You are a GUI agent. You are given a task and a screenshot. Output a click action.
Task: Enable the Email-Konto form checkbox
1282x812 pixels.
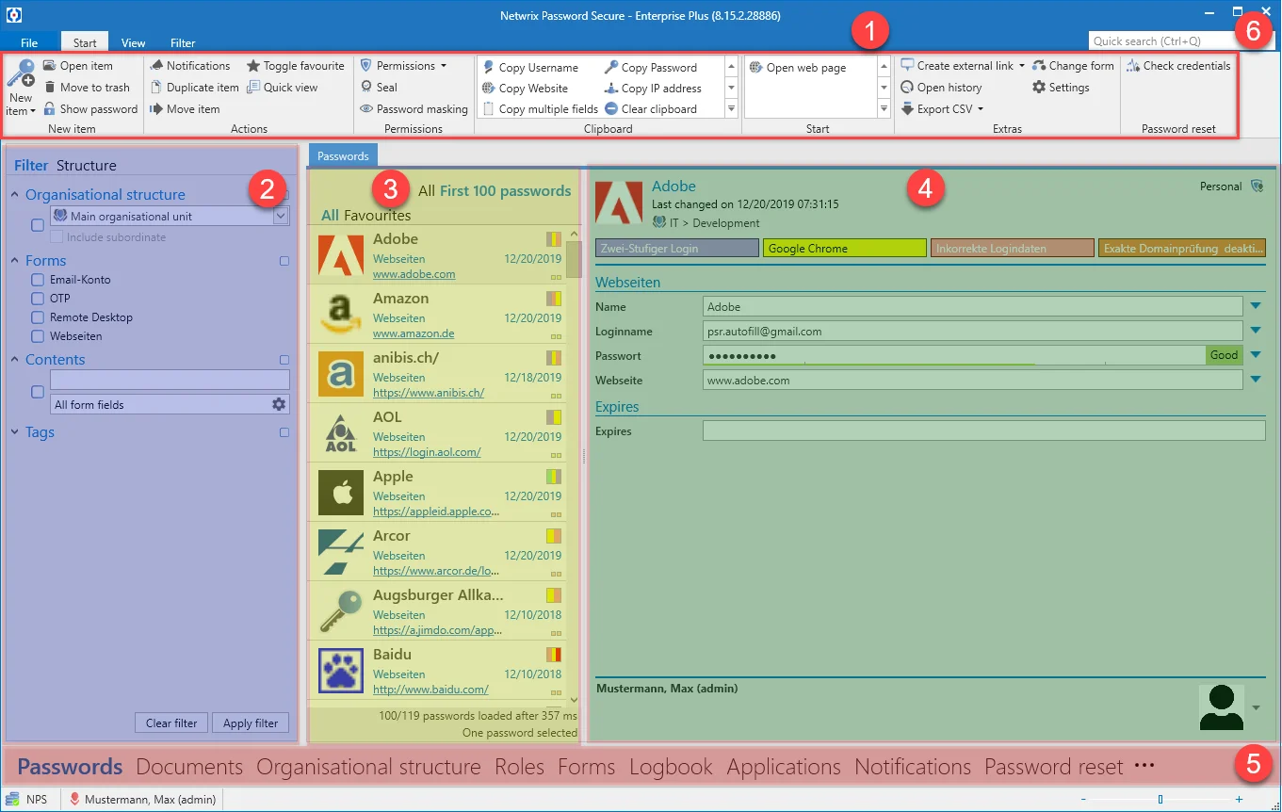pyautogui.click(x=38, y=280)
